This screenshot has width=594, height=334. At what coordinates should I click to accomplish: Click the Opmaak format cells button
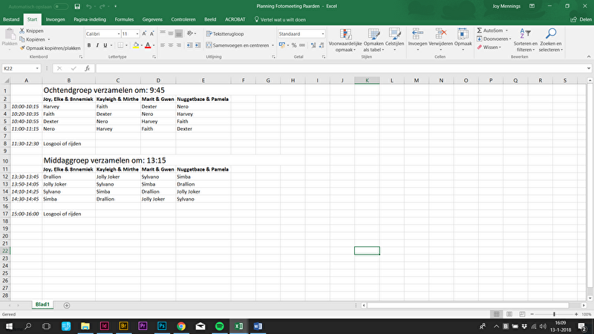pyautogui.click(x=463, y=40)
